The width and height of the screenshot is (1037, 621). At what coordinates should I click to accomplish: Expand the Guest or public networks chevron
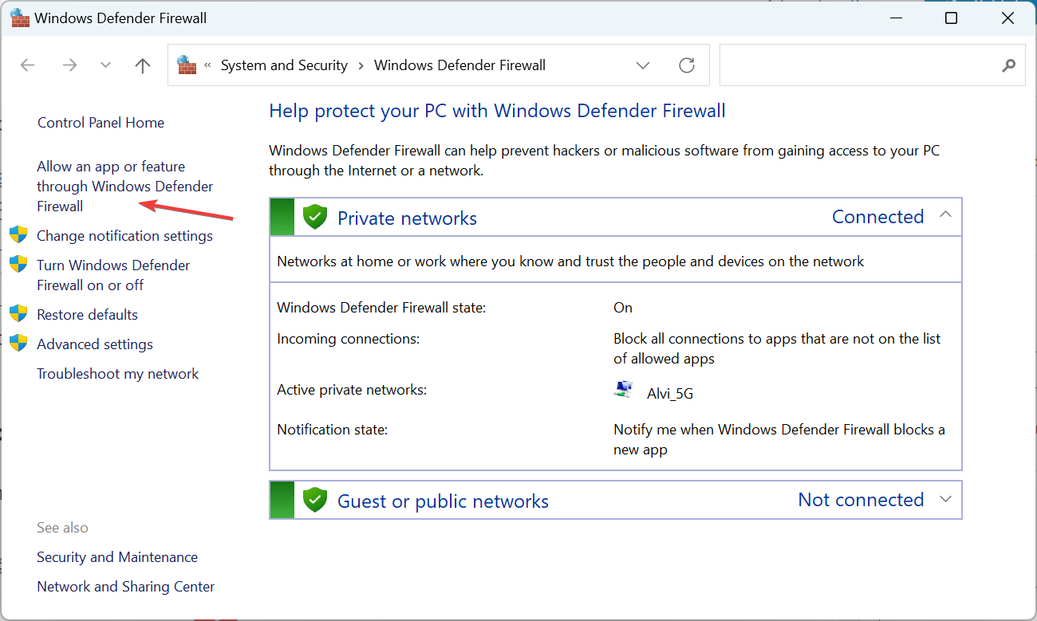[x=946, y=499]
